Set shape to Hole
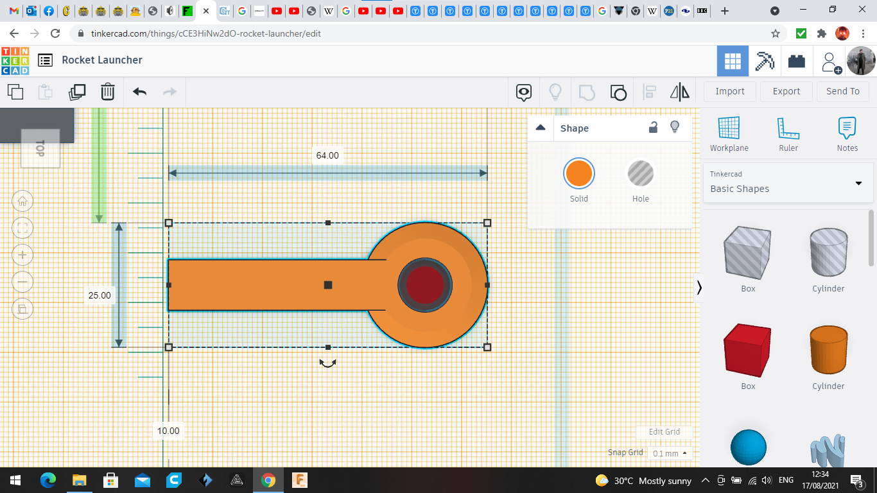Screen dimensions: 877x493 [640, 174]
